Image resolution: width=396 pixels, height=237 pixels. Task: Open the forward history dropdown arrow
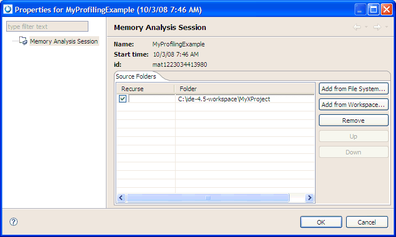(386, 27)
